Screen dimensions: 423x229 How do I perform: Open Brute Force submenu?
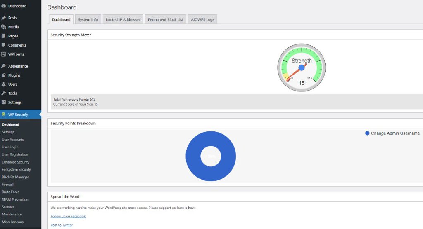tap(10, 192)
